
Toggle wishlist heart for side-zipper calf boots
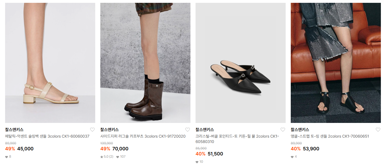[188, 130]
